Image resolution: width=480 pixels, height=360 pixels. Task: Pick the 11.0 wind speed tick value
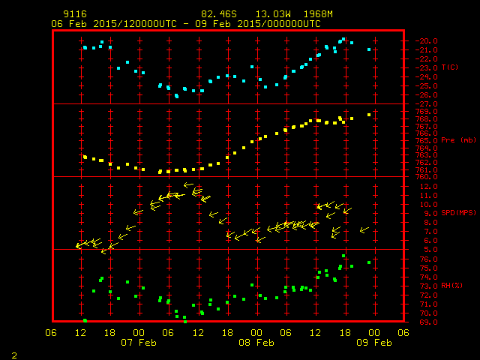(429, 196)
